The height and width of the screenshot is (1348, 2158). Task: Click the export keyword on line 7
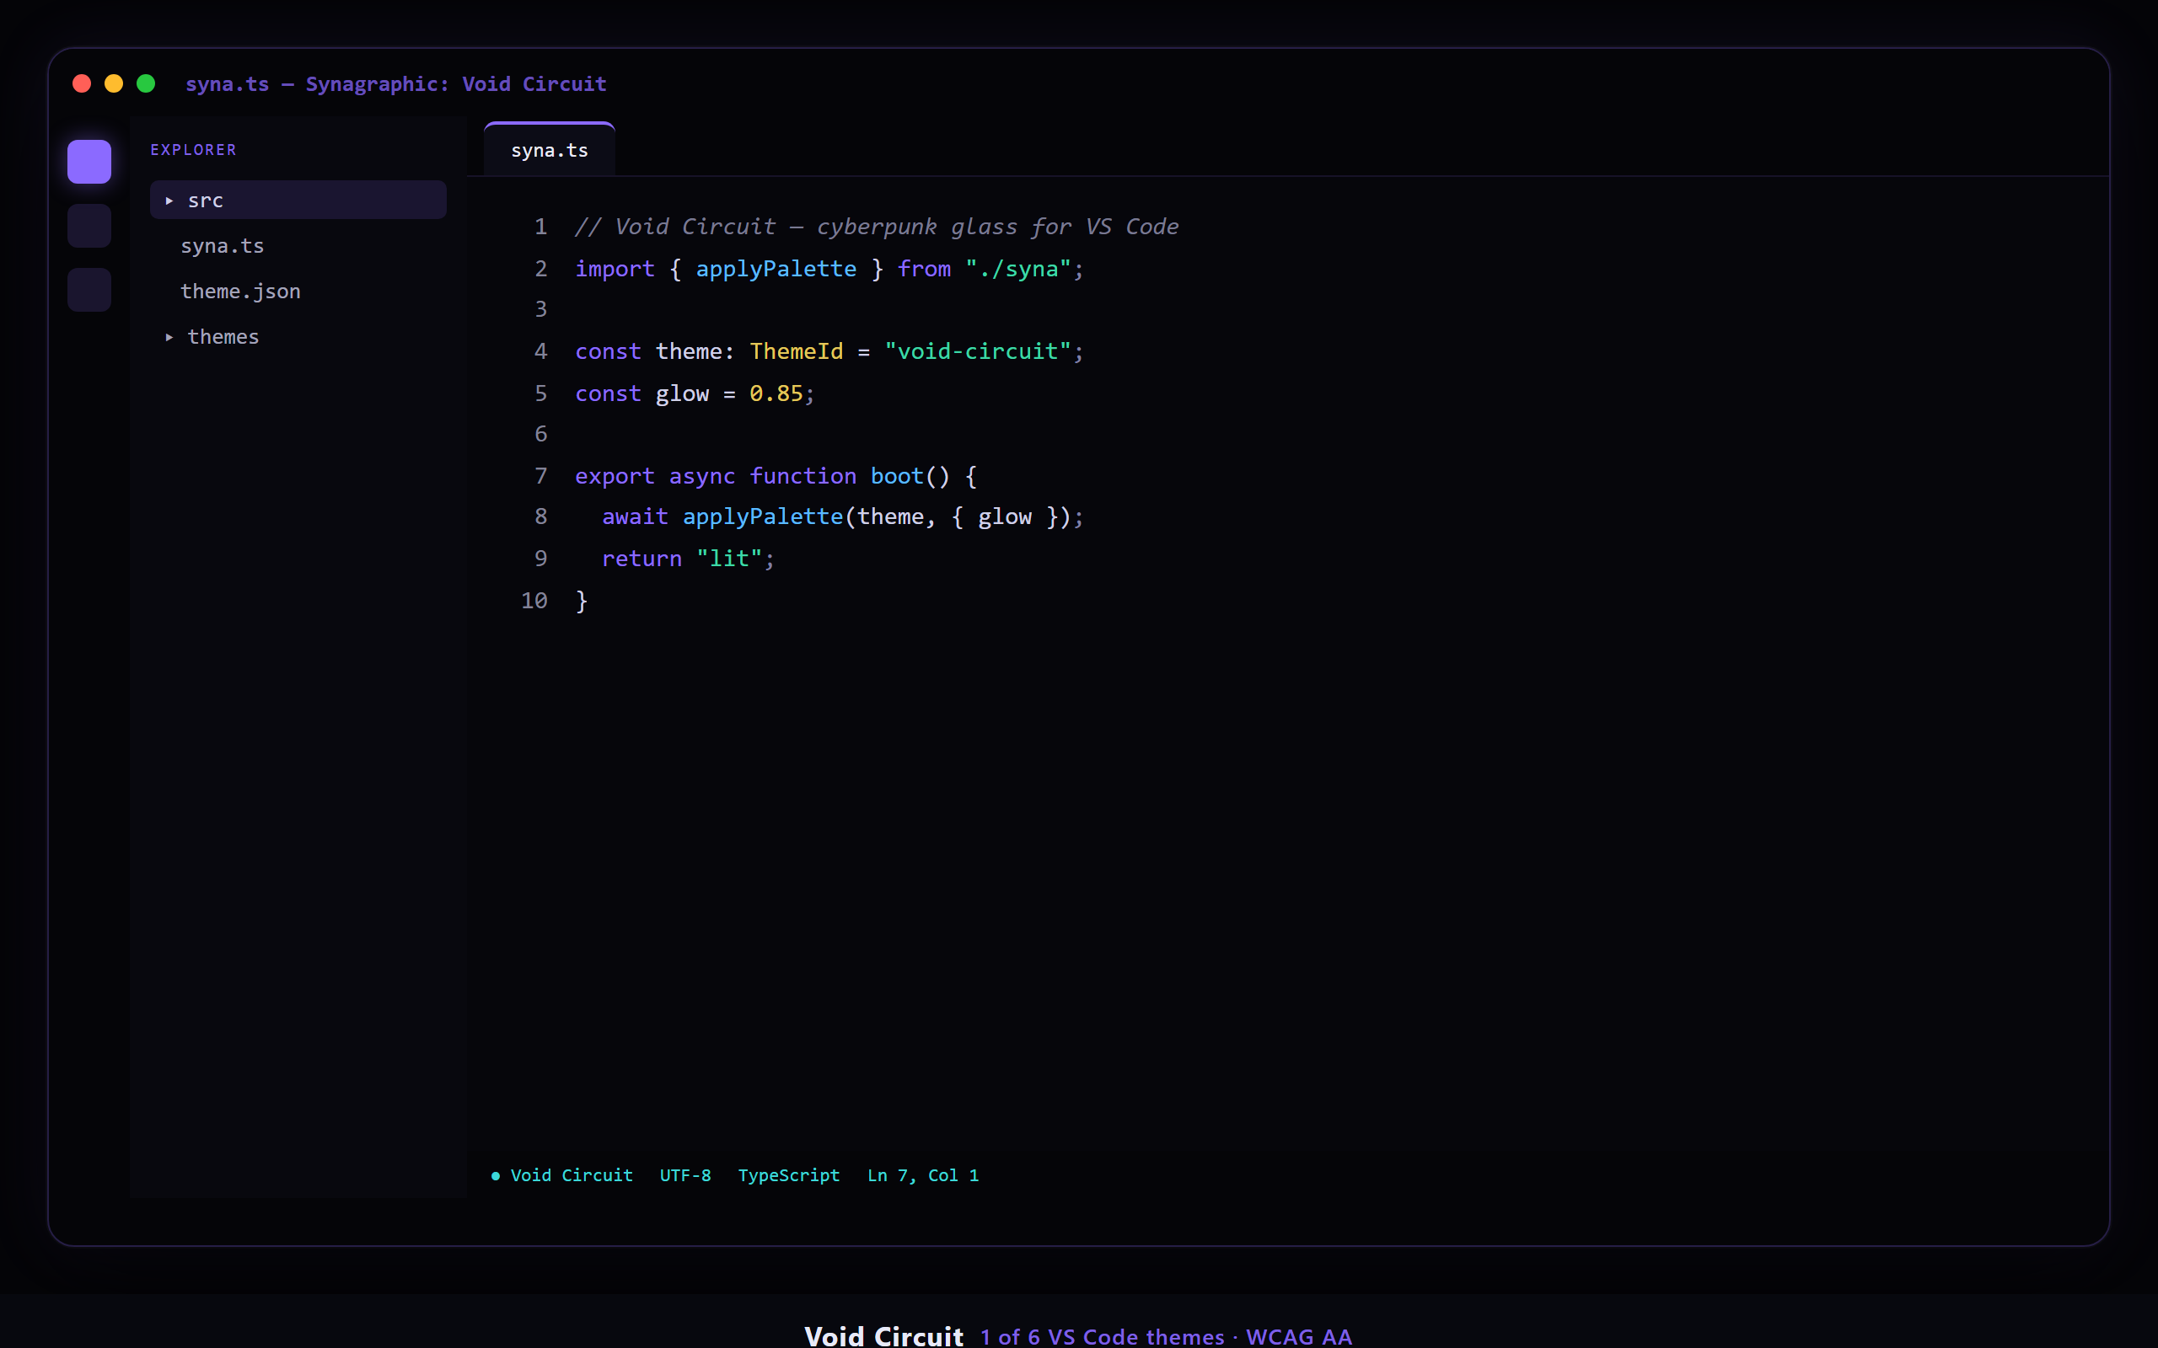tap(615, 476)
